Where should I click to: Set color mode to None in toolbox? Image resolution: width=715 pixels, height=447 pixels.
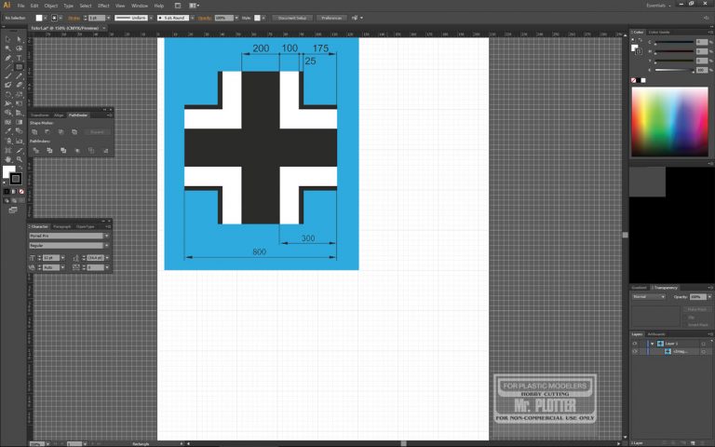coord(21,191)
